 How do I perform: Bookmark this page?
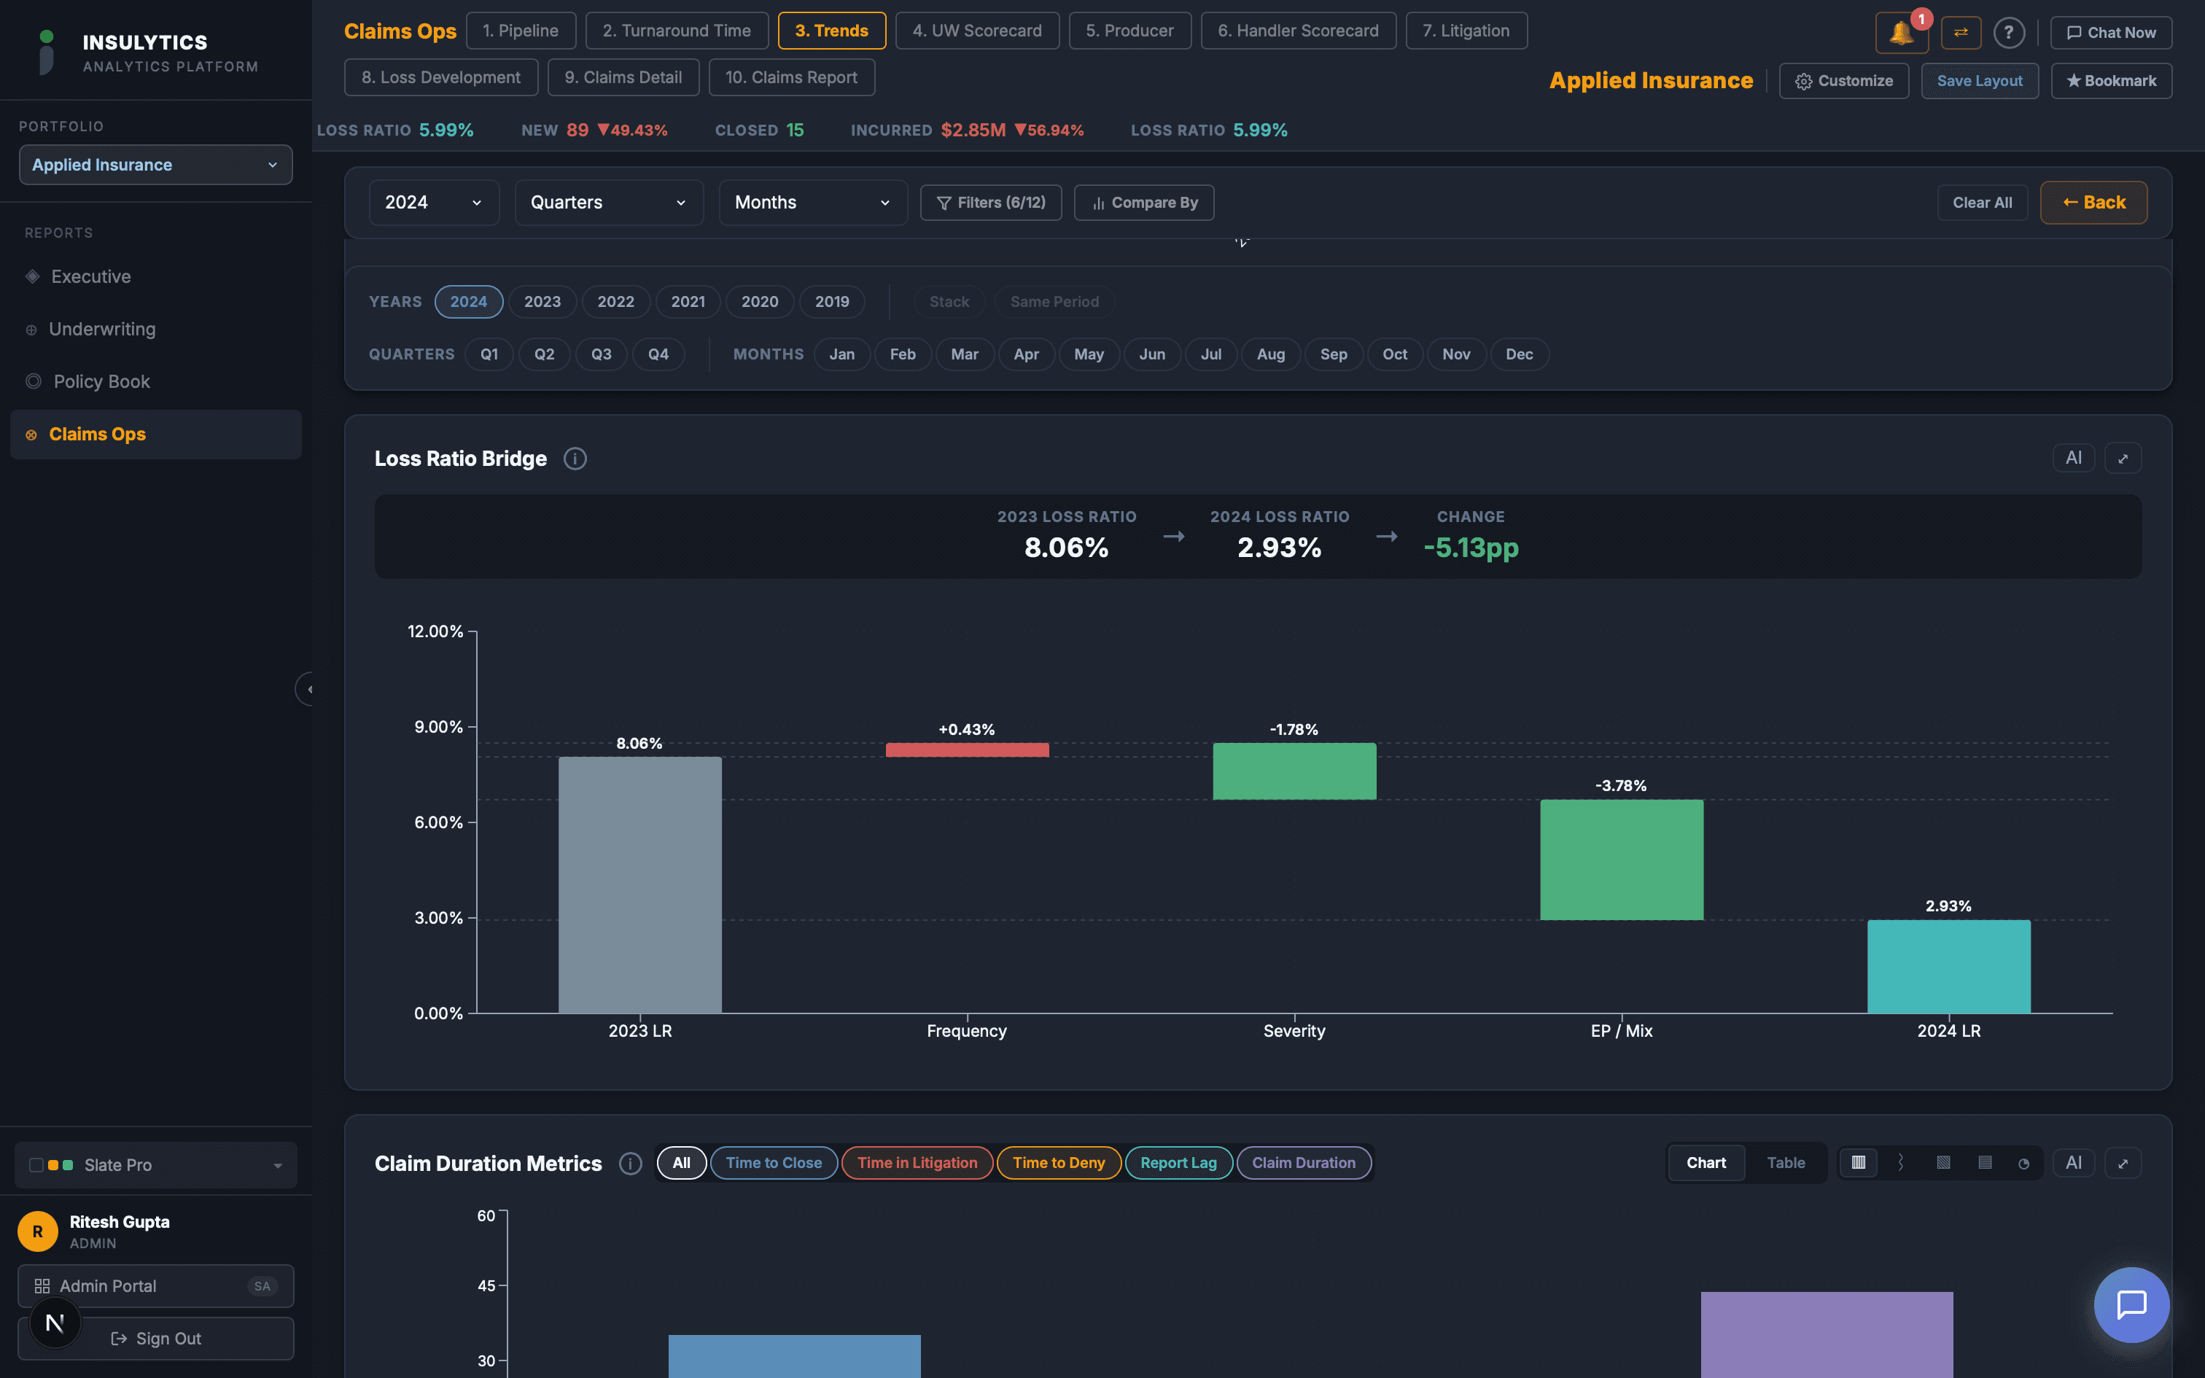[2111, 81]
